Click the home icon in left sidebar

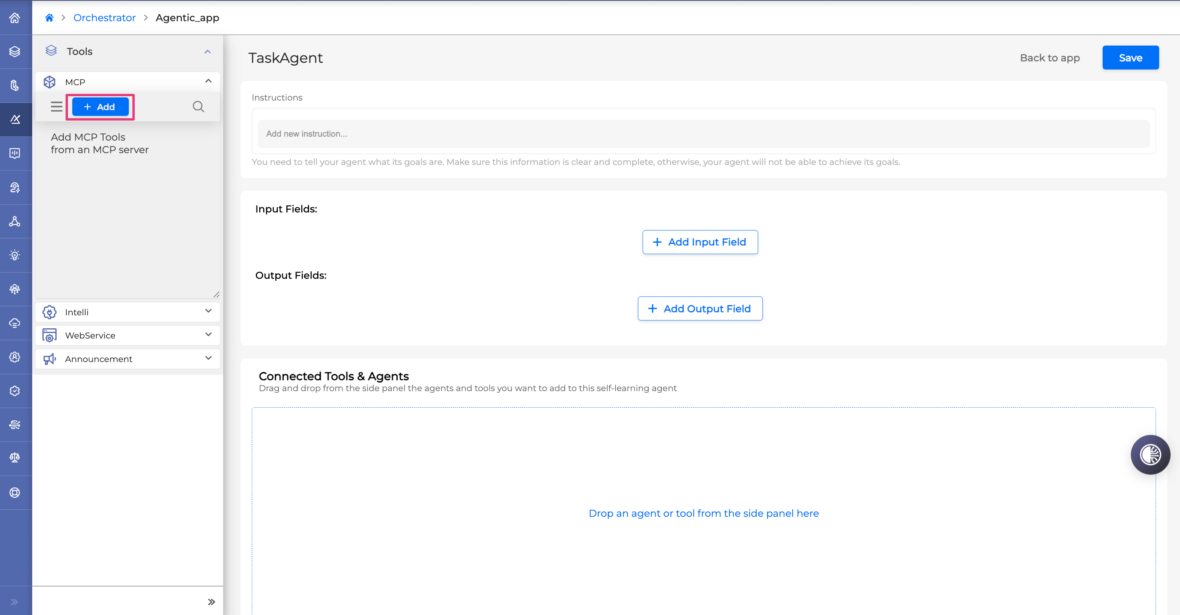[x=15, y=17]
